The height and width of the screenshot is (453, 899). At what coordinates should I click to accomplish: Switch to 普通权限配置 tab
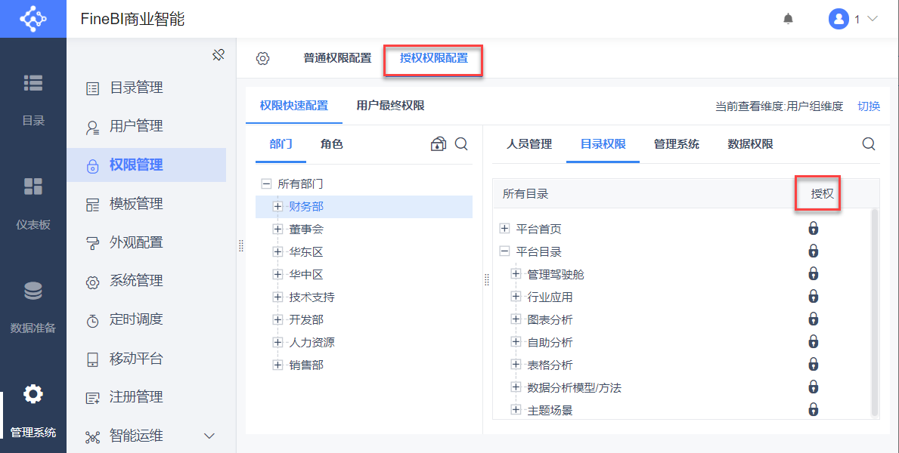tap(337, 58)
